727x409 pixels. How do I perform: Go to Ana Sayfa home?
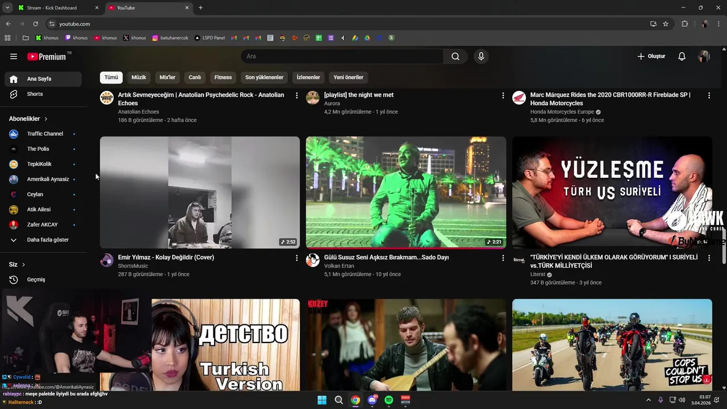(x=43, y=79)
